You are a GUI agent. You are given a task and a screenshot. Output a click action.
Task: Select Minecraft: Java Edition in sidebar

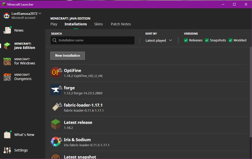pos(25,46)
